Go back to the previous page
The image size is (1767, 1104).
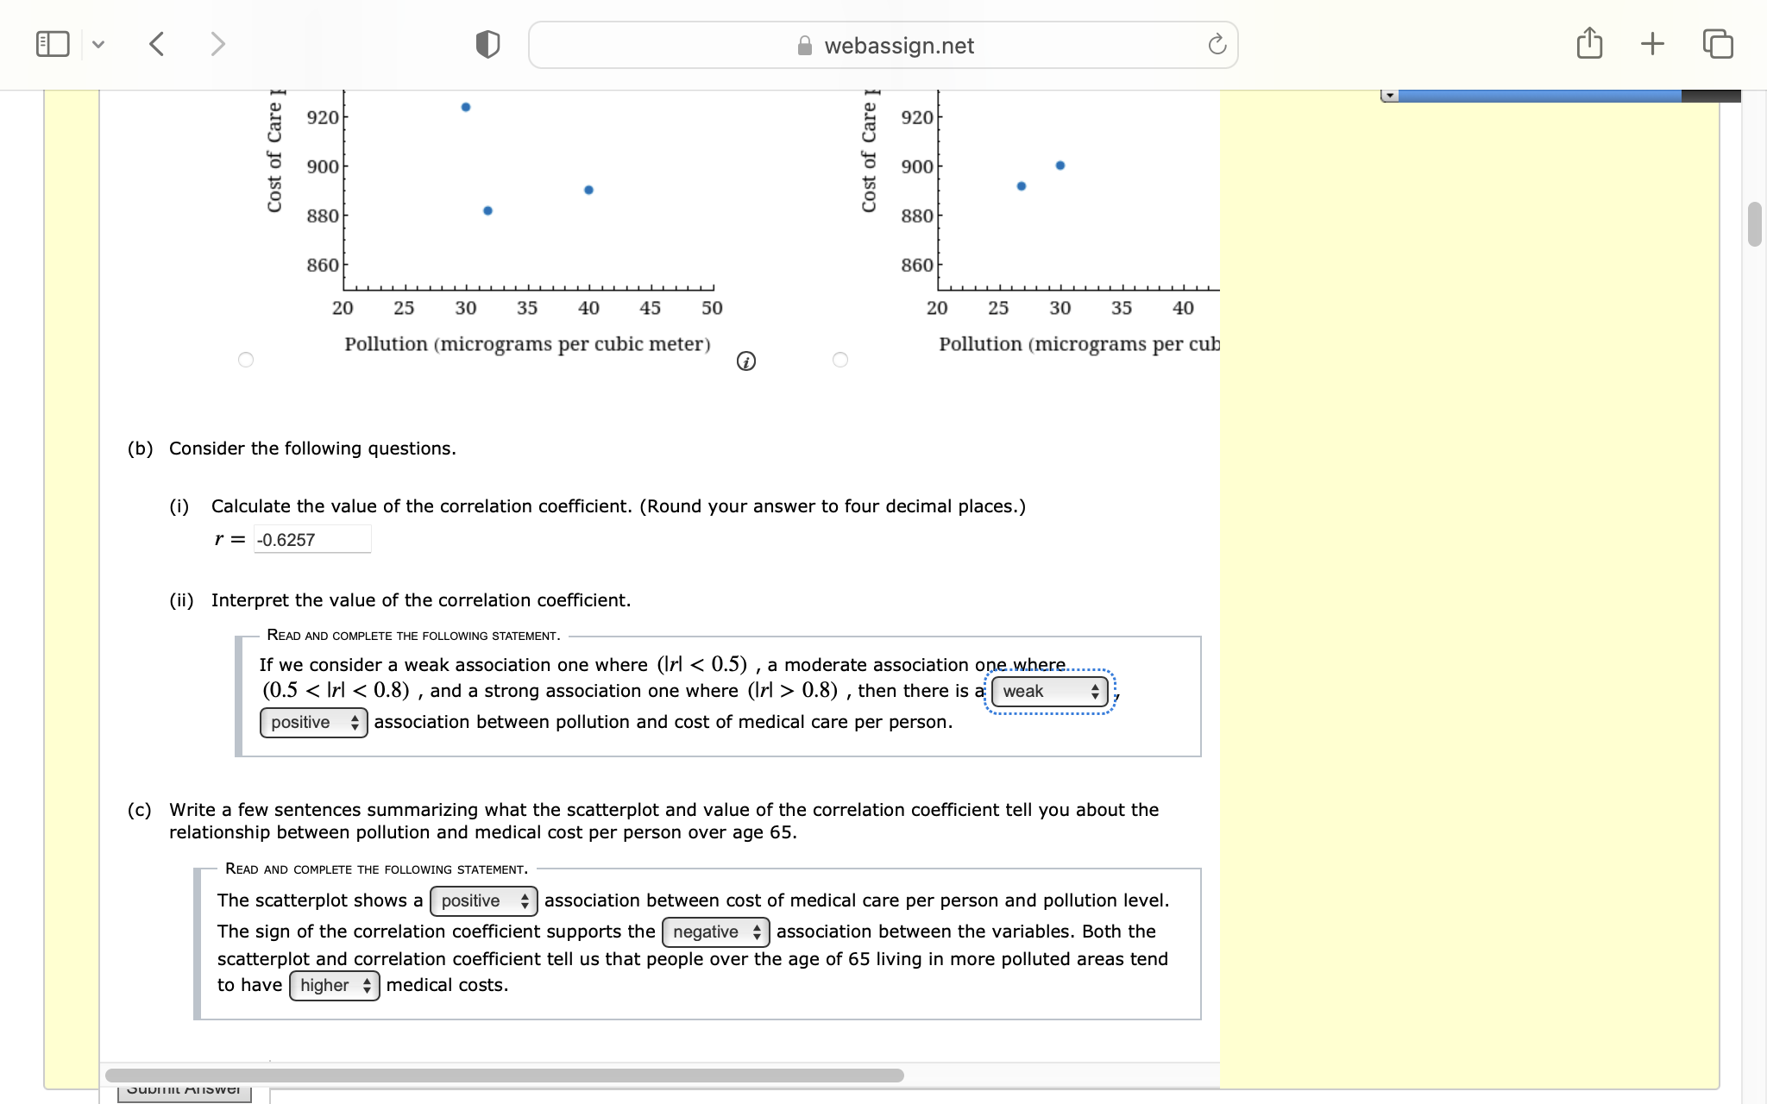(157, 43)
